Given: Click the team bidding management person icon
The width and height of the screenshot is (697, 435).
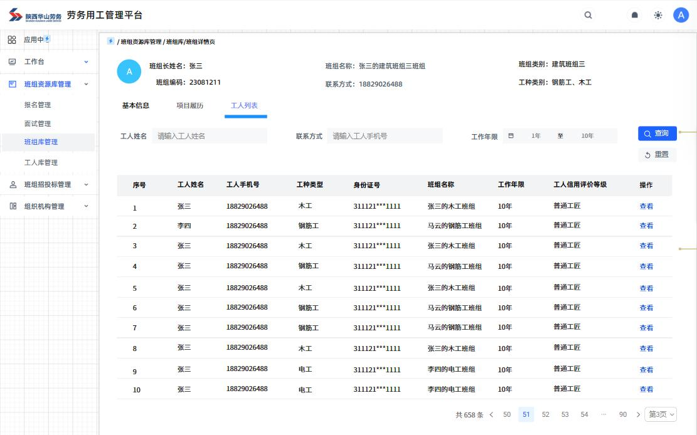Looking at the screenshot, I should (x=12, y=185).
